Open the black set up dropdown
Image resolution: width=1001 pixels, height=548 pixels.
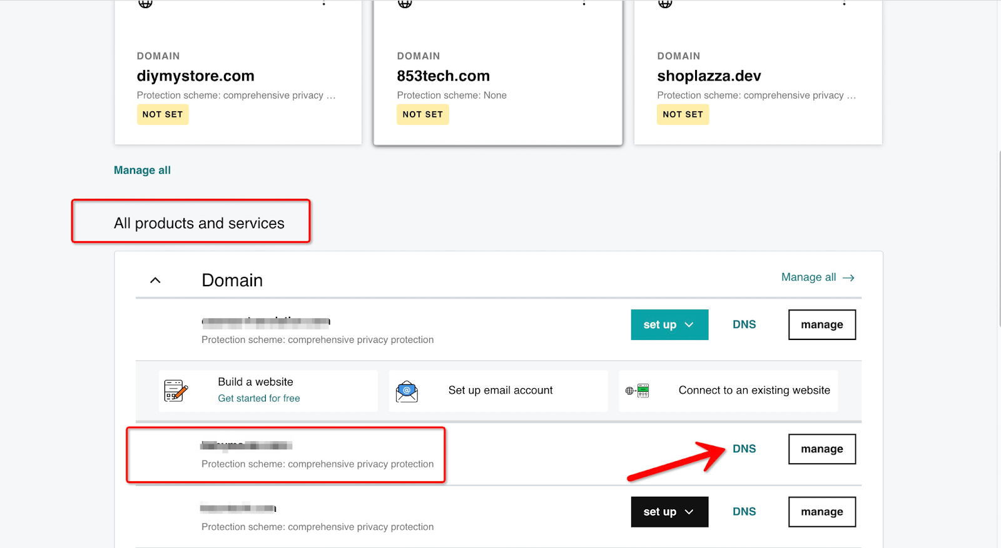pos(669,512)
